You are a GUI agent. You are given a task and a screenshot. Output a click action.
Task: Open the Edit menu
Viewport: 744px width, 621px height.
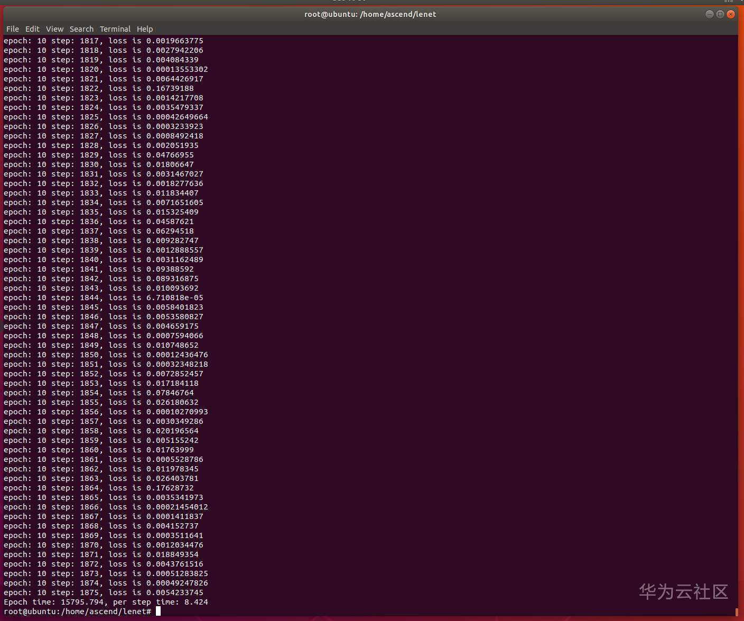click(x=32, y=29)
